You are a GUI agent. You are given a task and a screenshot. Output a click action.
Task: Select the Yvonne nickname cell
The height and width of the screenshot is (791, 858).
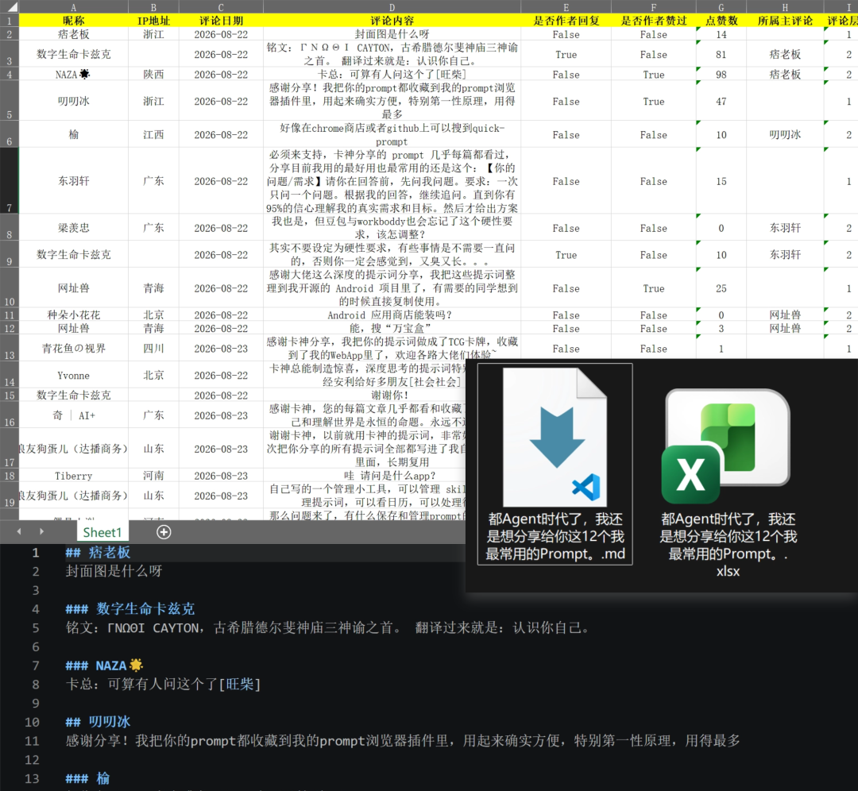(73, 376)
